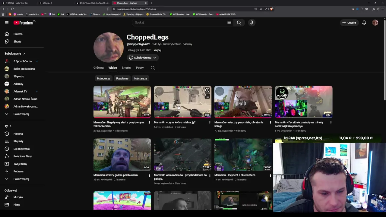Open more options for 'wieczny pesymista' video
Screen dimensions: 386x217
[x=270, y=123]
